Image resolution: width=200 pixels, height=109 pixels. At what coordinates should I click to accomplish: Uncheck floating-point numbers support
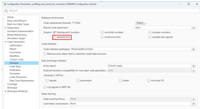pyautogui.click(x=55, y=32)
